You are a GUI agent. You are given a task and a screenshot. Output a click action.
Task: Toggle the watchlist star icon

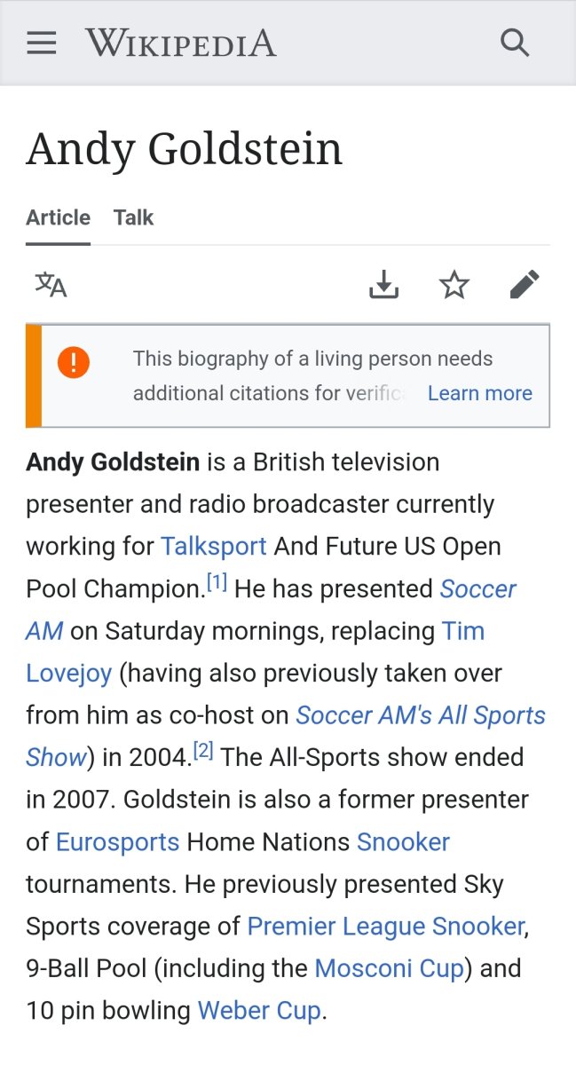(x=454, y=285)
